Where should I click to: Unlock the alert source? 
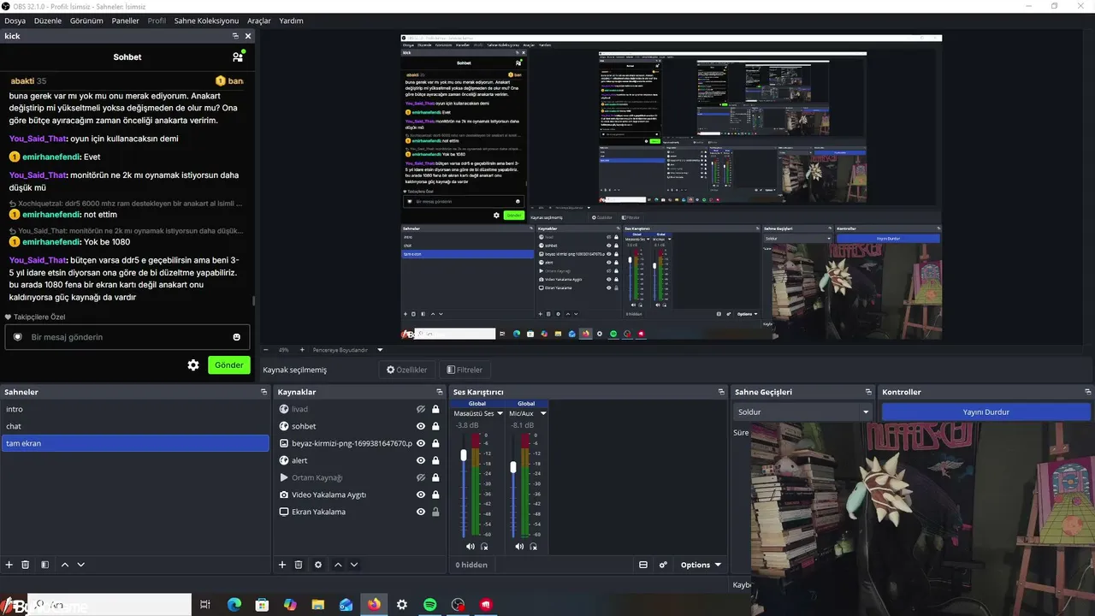[435, 460]
